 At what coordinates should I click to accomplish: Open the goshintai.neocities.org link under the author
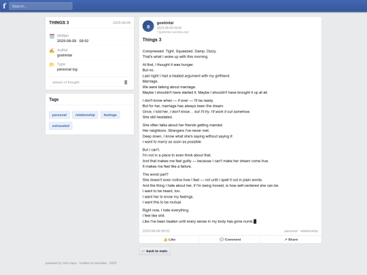(173, 32)
